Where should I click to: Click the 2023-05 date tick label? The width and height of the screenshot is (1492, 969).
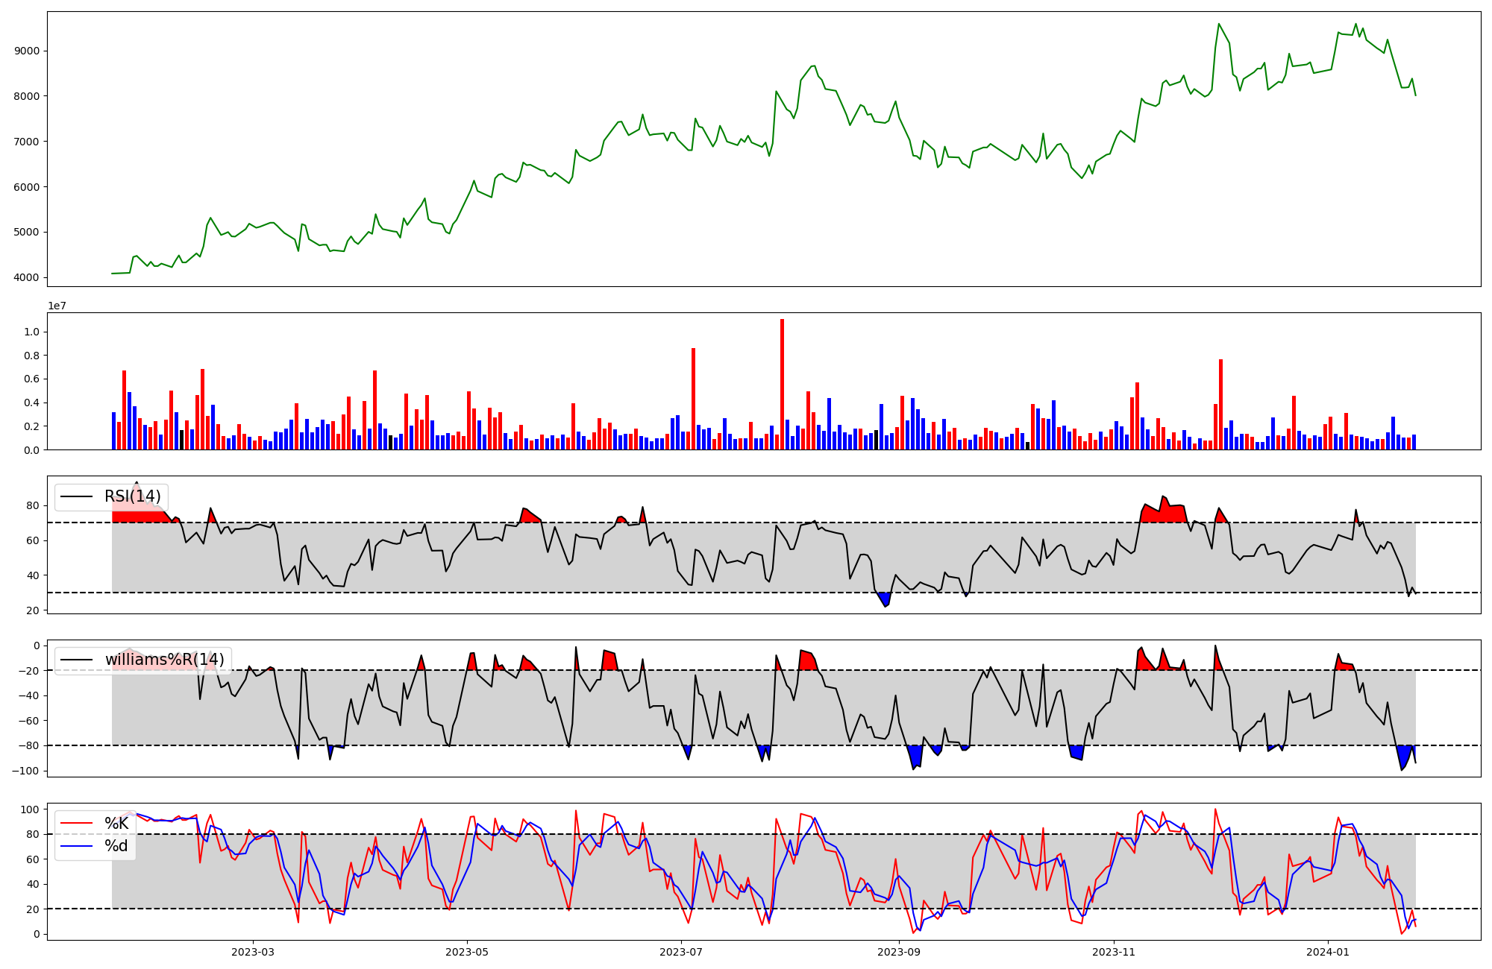[x=467, y=952]
